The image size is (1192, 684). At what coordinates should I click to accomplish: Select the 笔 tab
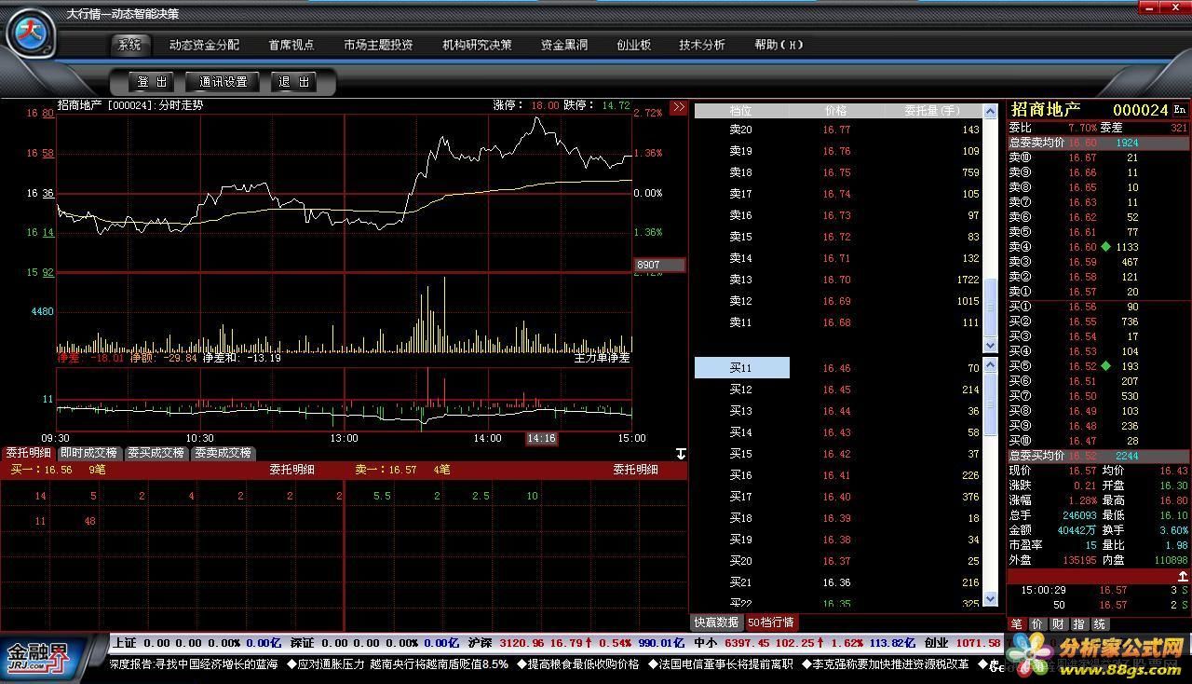pyautogui.click(x=1017, y=624)
